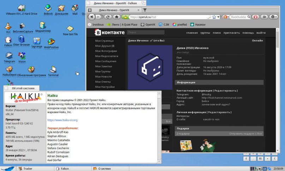Image resolution: width=285 pixels, height=171 pixels.
Task: Open the haiku-os.org link
Action: coord(63,120)
